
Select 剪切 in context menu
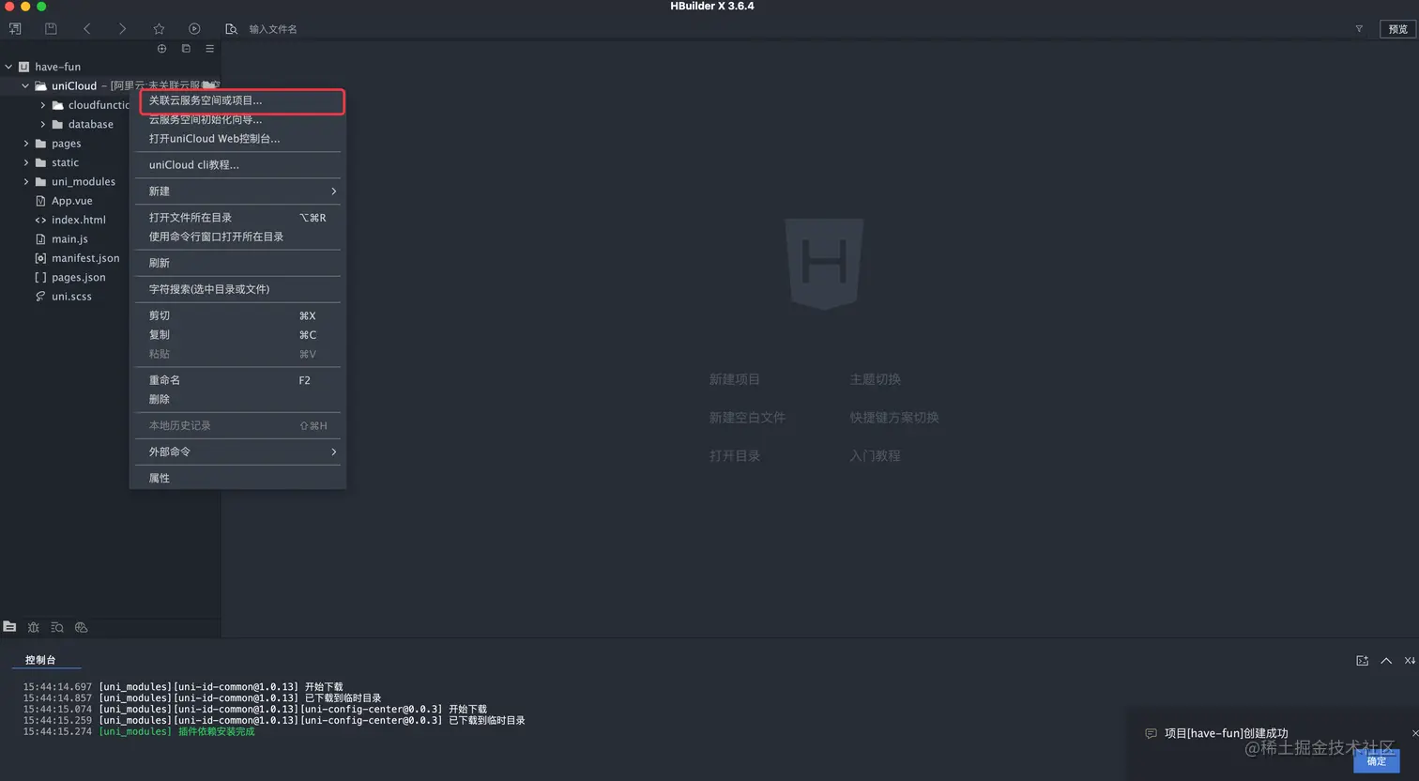pyautogui.click(x=237, y=315)
